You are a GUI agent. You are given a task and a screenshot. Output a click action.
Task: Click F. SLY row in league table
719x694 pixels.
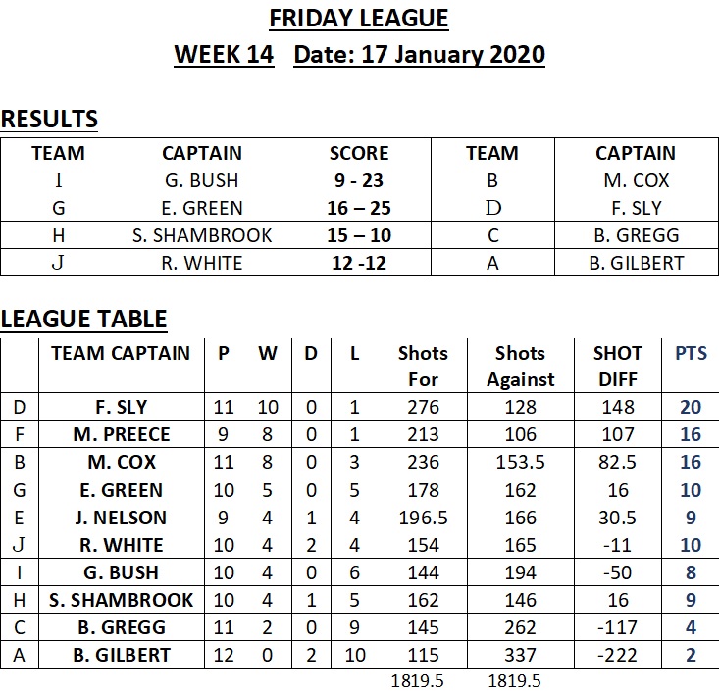tap(359, 407)
